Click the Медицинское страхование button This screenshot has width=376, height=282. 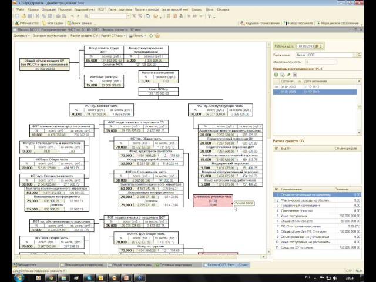[x=338, y=23]
